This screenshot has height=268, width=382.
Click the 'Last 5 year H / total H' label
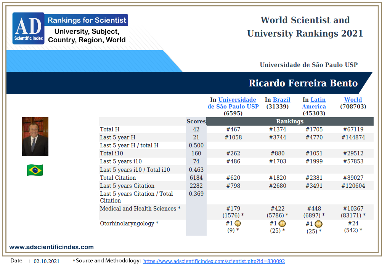click(x=129, y=145)
